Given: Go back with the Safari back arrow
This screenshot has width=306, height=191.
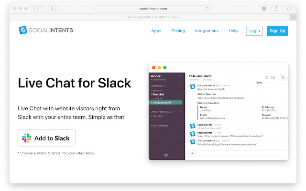Looking at the screenshot, I should [x=35, y=9].
